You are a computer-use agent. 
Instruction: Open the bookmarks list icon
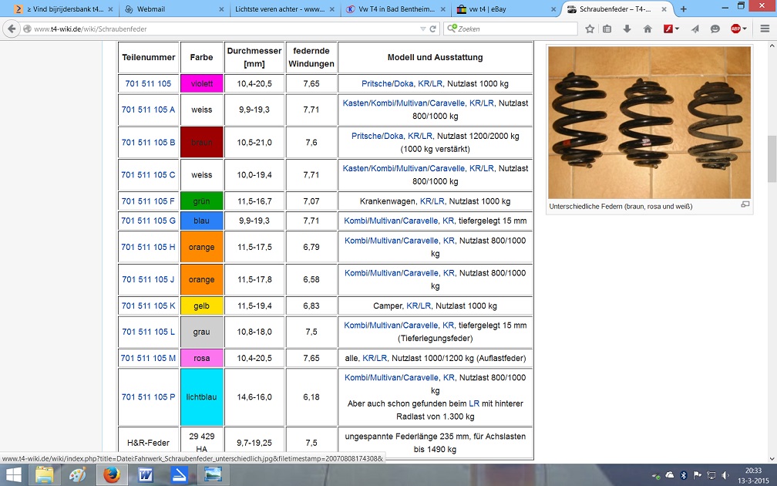(x=607, y=29)
